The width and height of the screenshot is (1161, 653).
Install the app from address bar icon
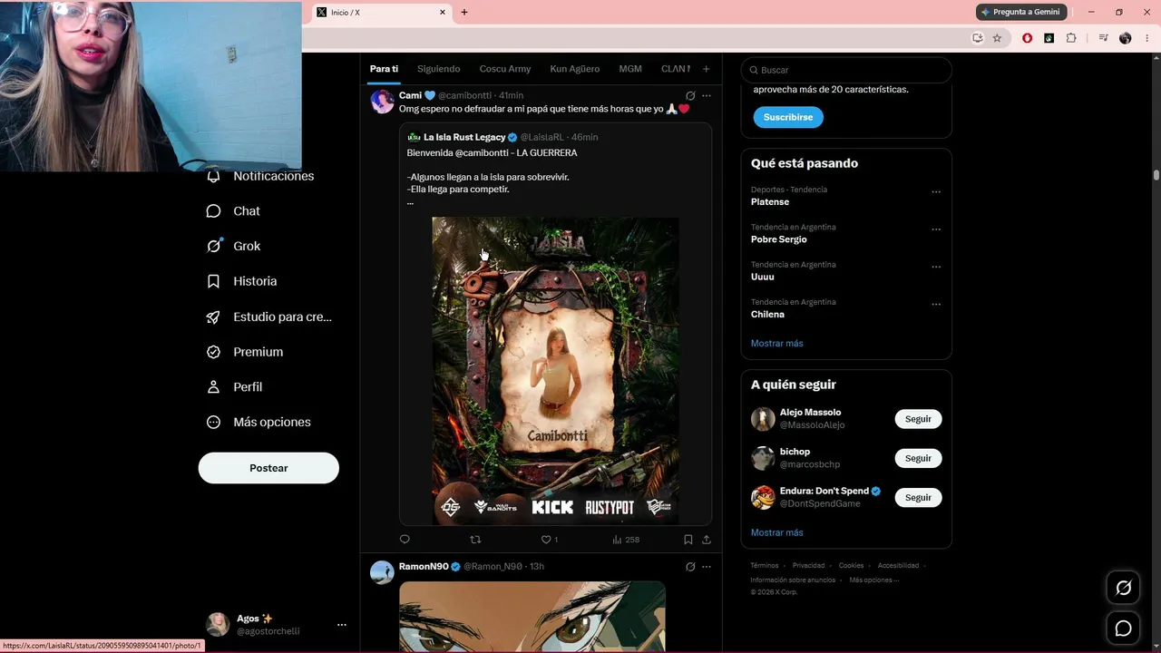click(977, 38)
